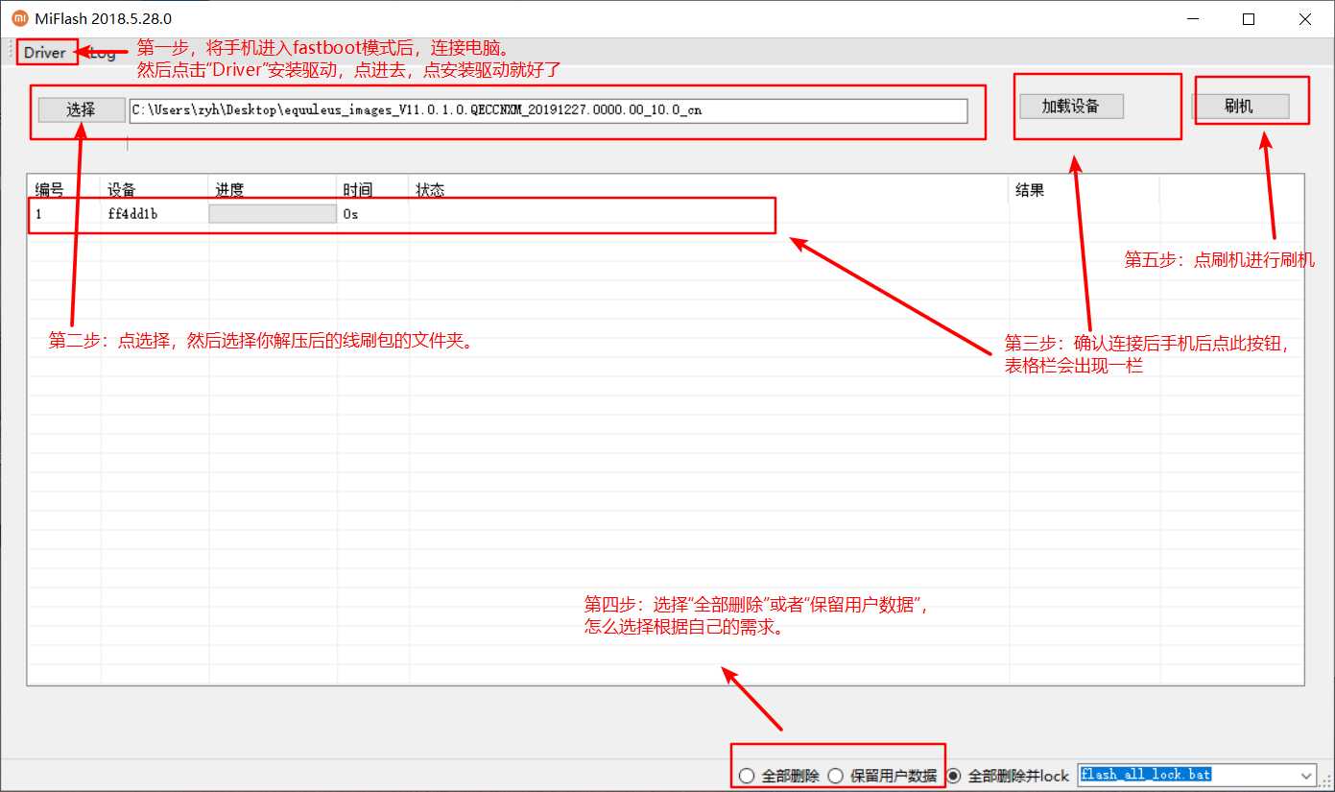Viewport: 1335px width, 792px height.
Task: Click the 状态 column header
Action: pos(430,190)
